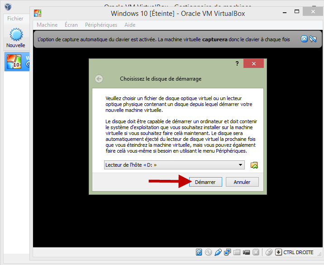Open the Fichier menu in Manager window
This screenshot has height=265, width=324.
(x=15, y=19)
